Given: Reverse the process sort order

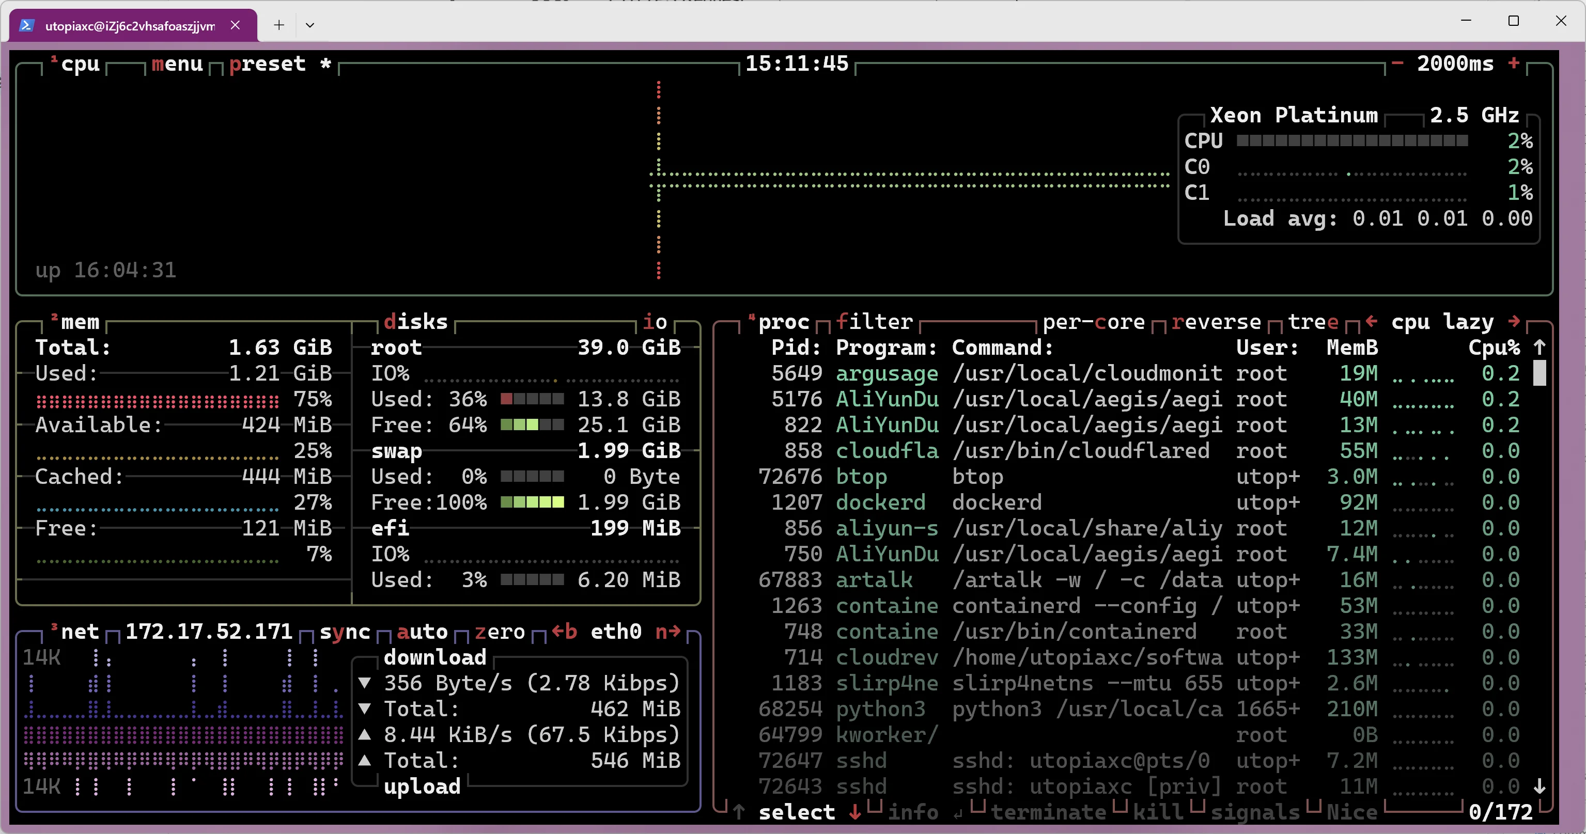Looking at the screenshot, I should coord(1216,322).
